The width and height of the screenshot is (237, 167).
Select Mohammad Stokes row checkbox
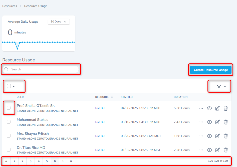pyautogui.click(x=9, y=122)
